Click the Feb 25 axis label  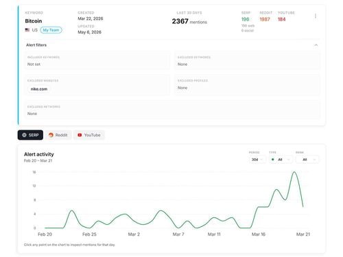(x=89, y=234)
